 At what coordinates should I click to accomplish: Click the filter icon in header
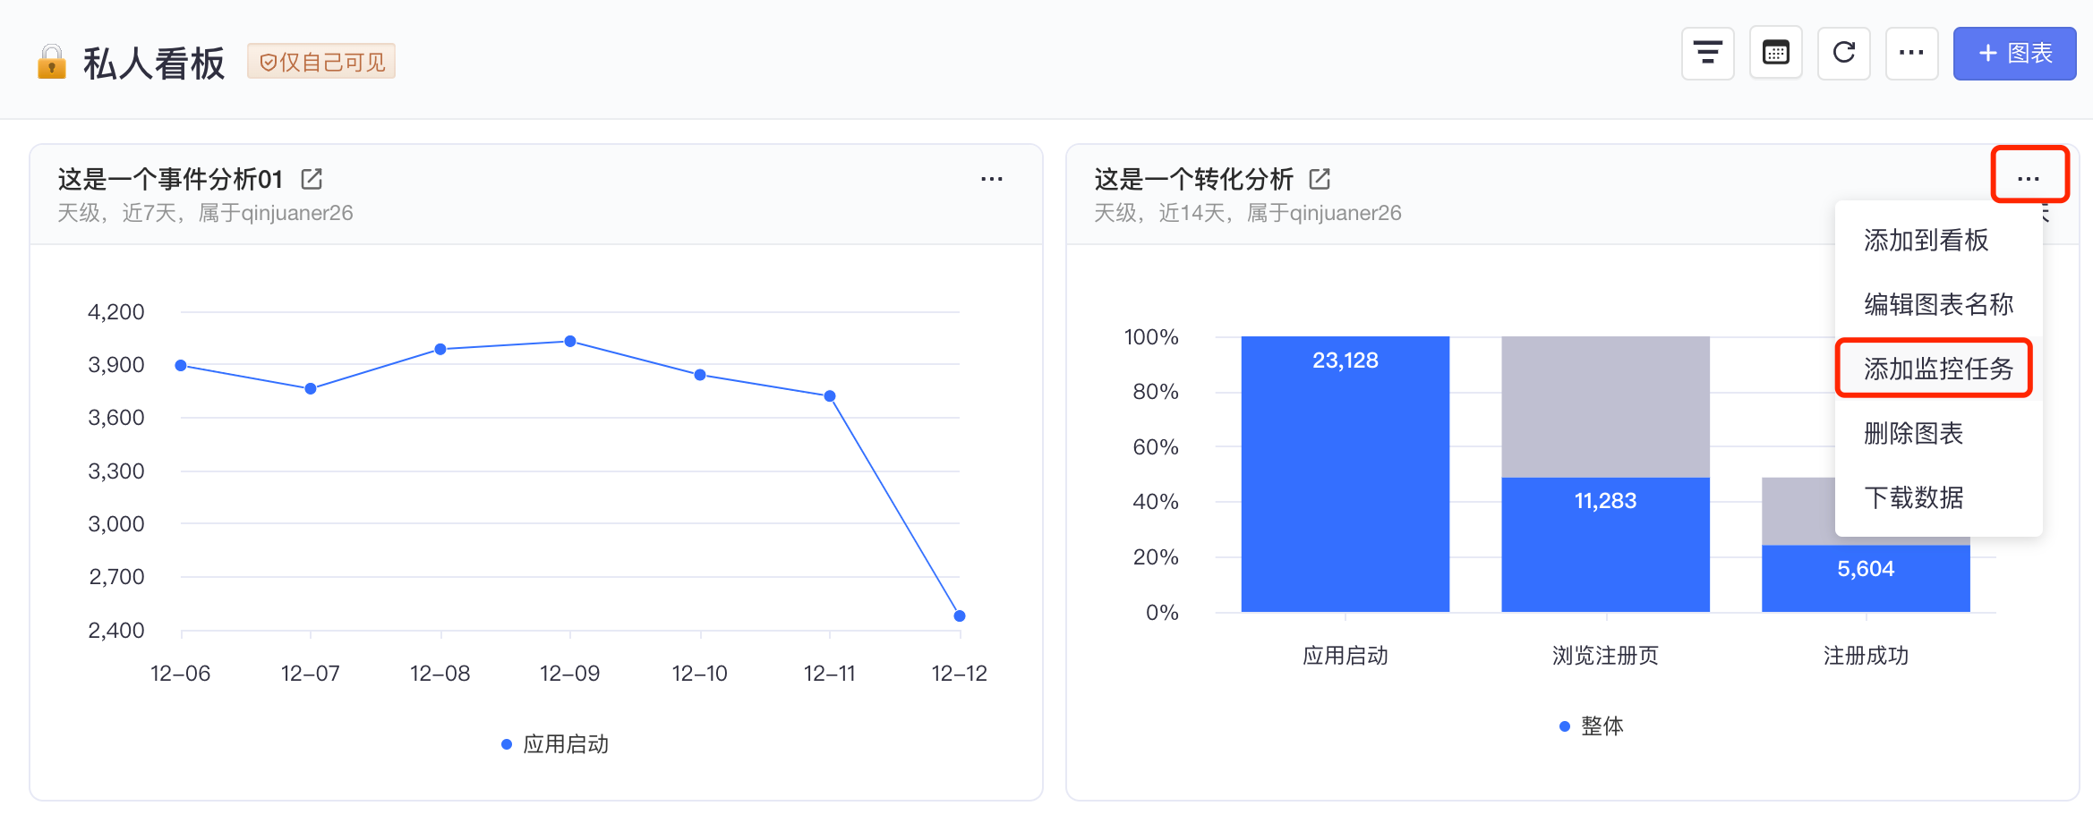pyautogui.click(x=1707, y=54)
